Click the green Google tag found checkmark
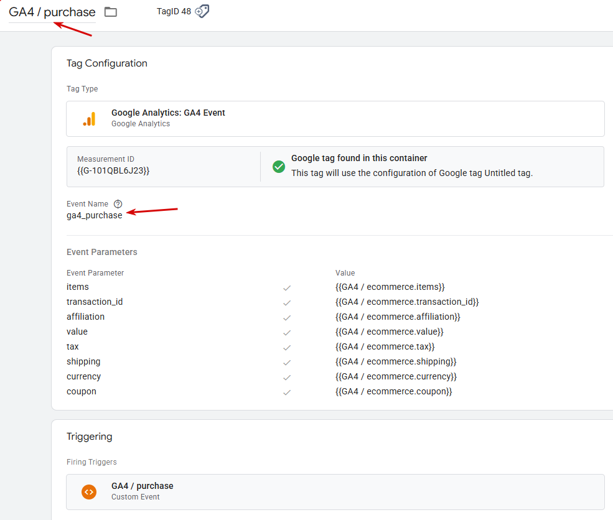This screenshot has height=520, width=613. [x=279, y=167]
